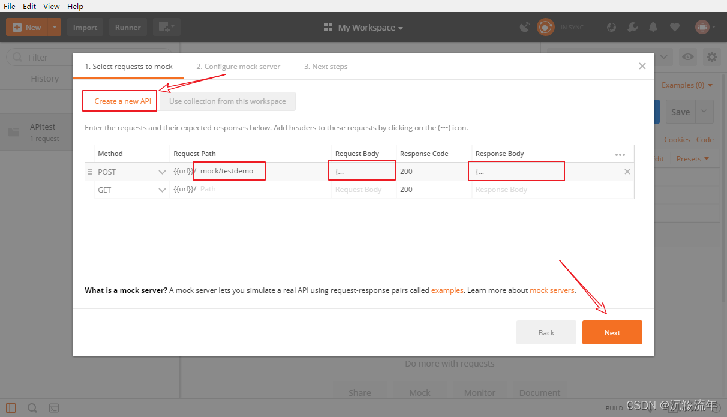Open the new window/tab icon dropdown
This screenshot has height=417, width=727.
[x=166, y=27]
